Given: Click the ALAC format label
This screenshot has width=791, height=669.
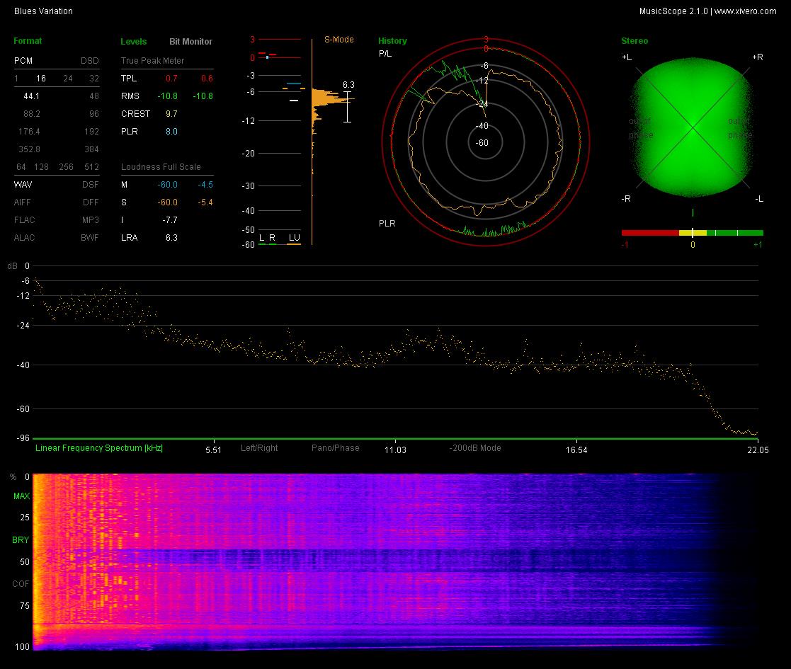Looking at the screenshot, I should [24, 237].
